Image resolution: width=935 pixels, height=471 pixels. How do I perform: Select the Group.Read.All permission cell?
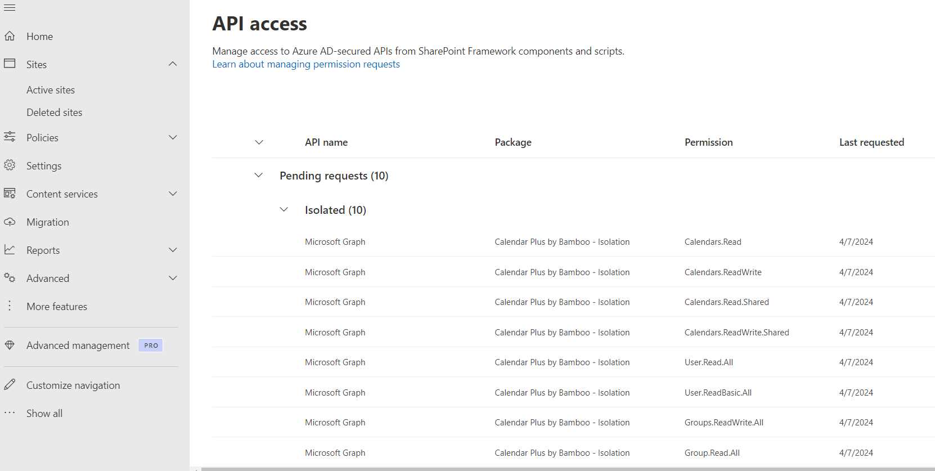coord(712,453)
